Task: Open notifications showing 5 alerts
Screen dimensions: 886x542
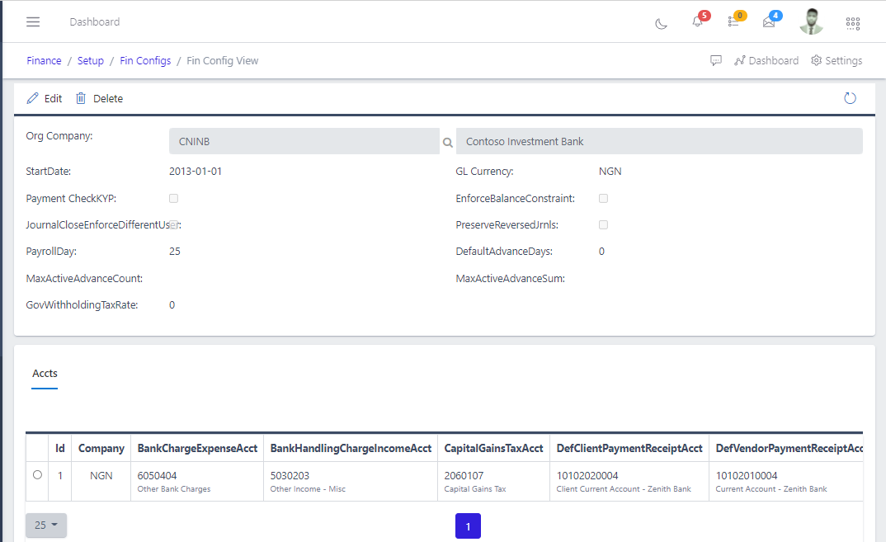Action: pos(696,24)
